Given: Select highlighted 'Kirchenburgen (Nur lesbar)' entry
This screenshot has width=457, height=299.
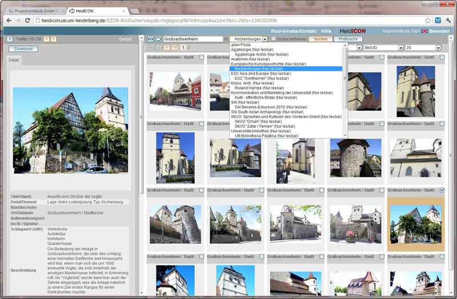Looking at the screenshot, I should point(286,68).
